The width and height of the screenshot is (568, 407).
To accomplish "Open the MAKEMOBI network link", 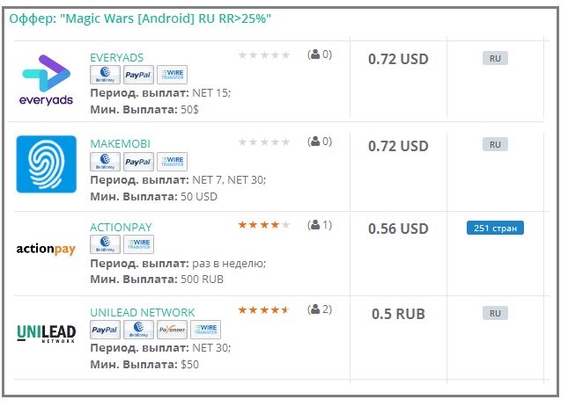I will (120, 144).
